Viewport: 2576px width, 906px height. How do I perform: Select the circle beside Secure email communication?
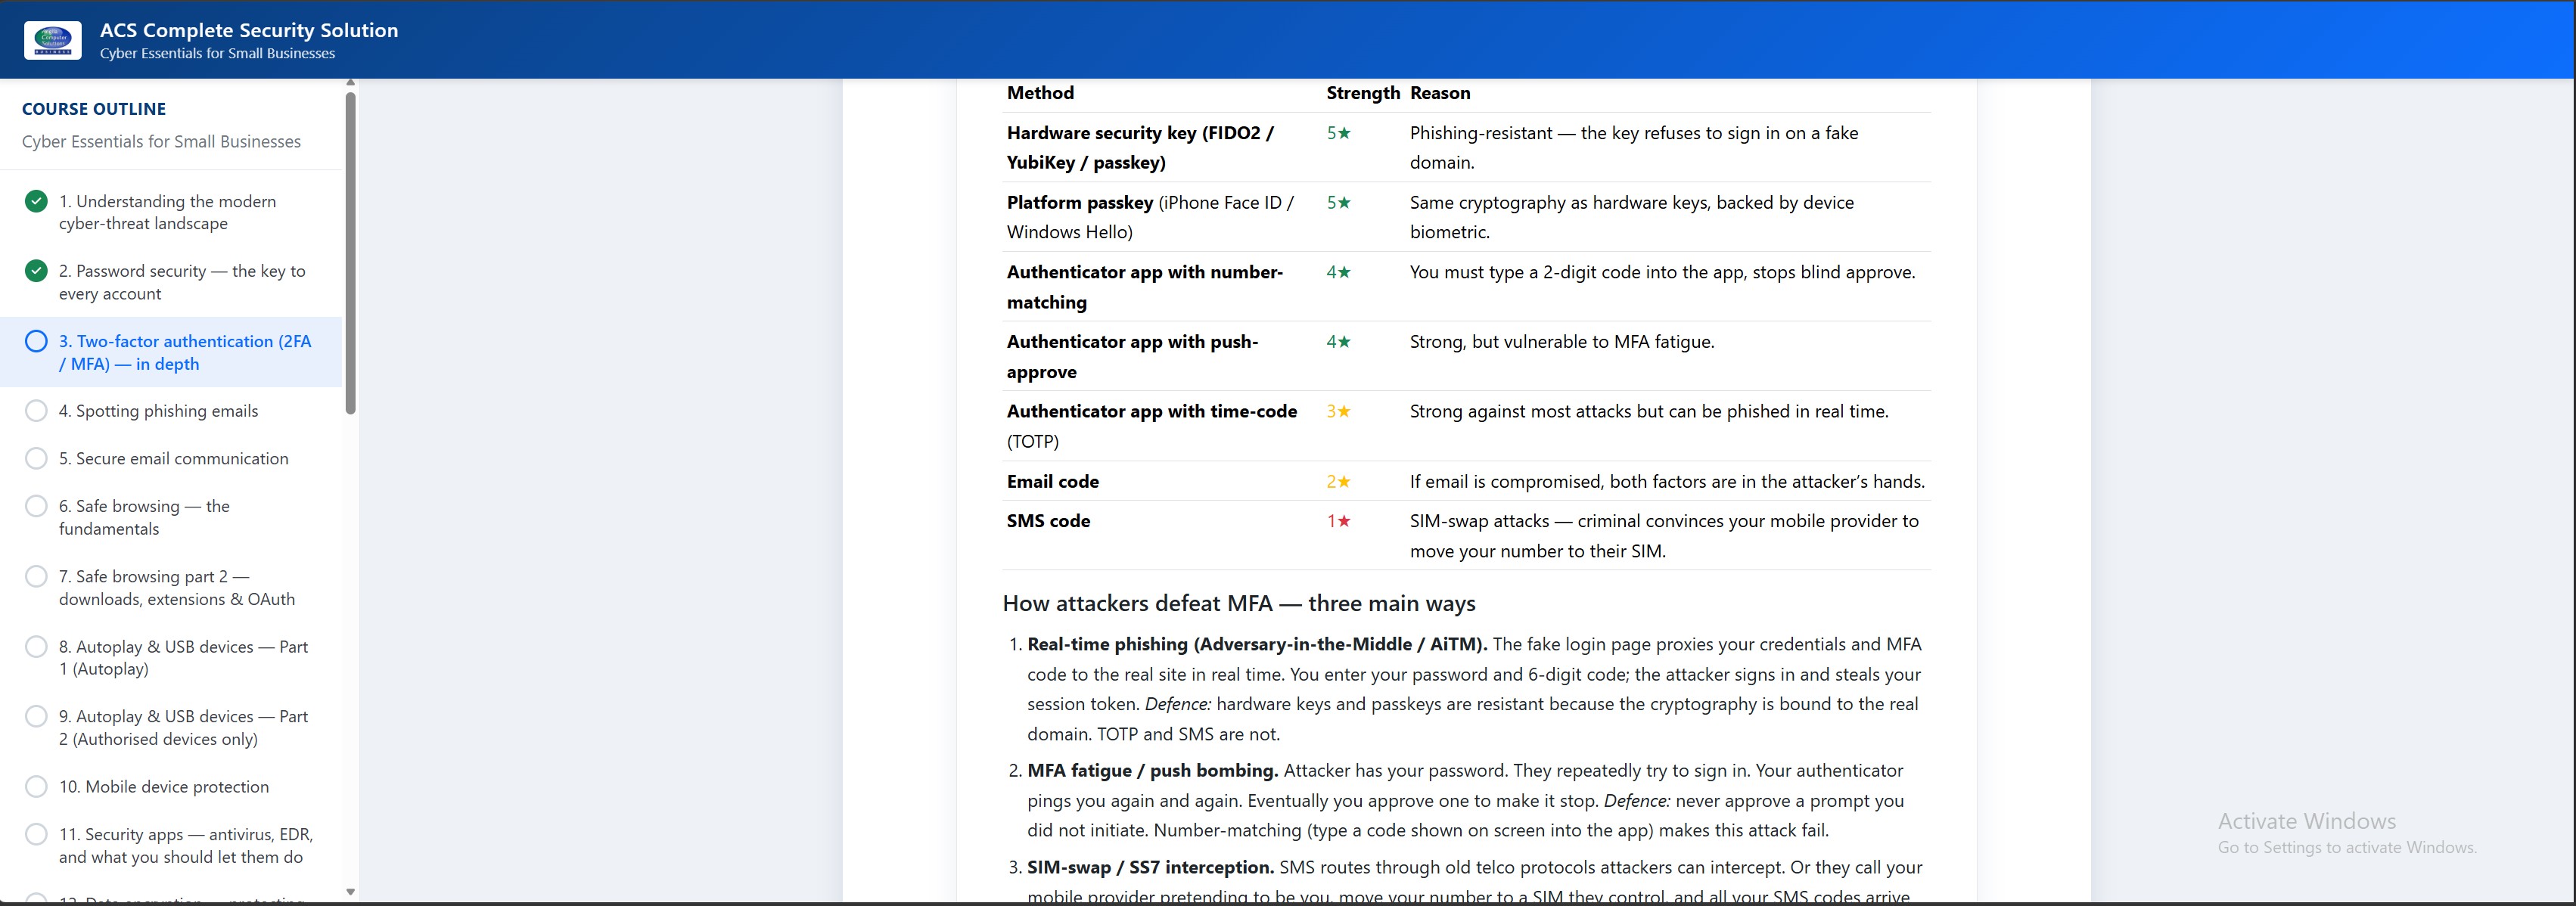point(36,458)
